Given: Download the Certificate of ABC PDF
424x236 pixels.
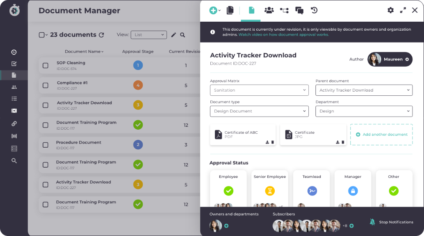Looking at the screenshot, I should (x=267, y=142).
